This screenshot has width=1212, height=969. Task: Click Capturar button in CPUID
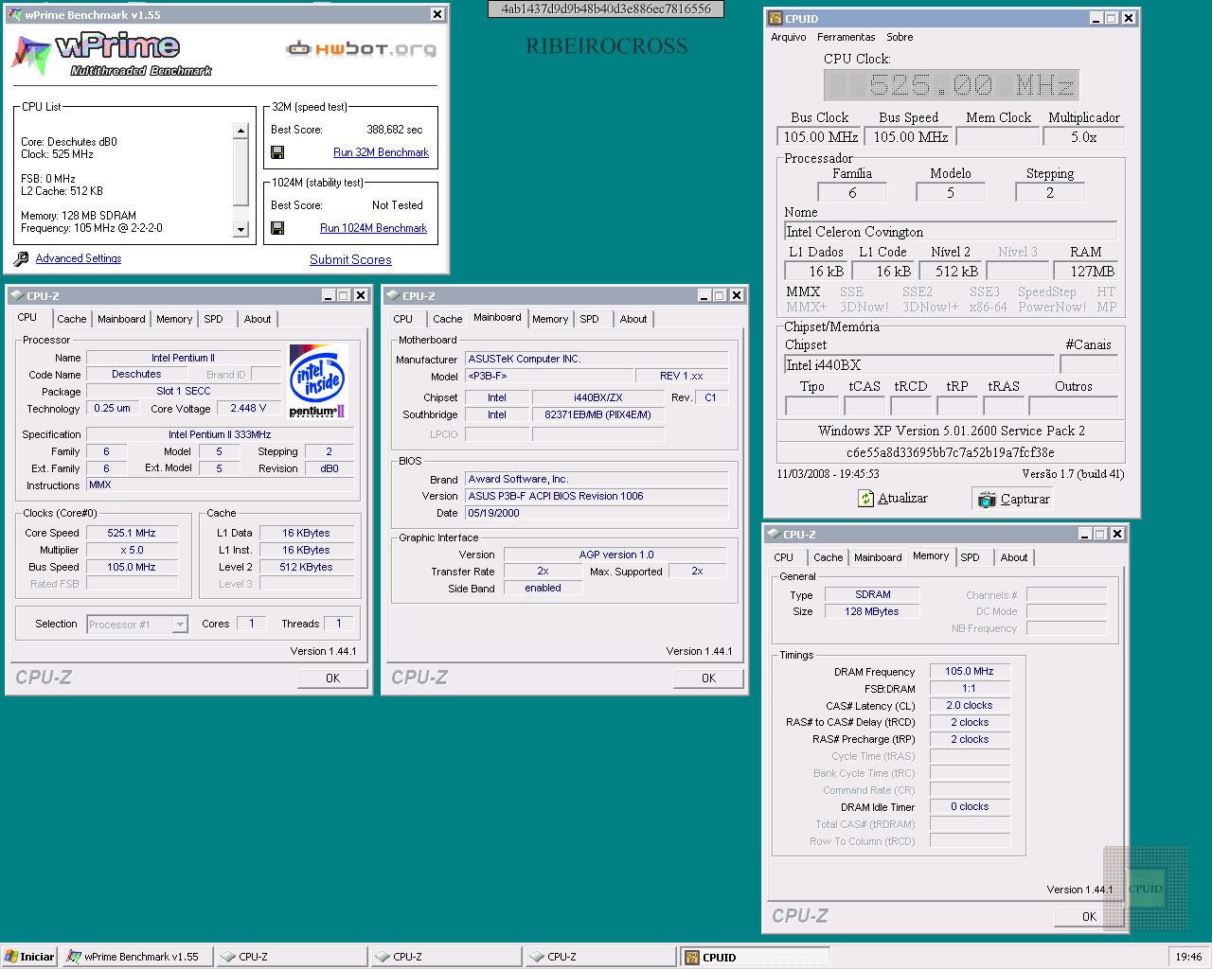(1013, 499)
